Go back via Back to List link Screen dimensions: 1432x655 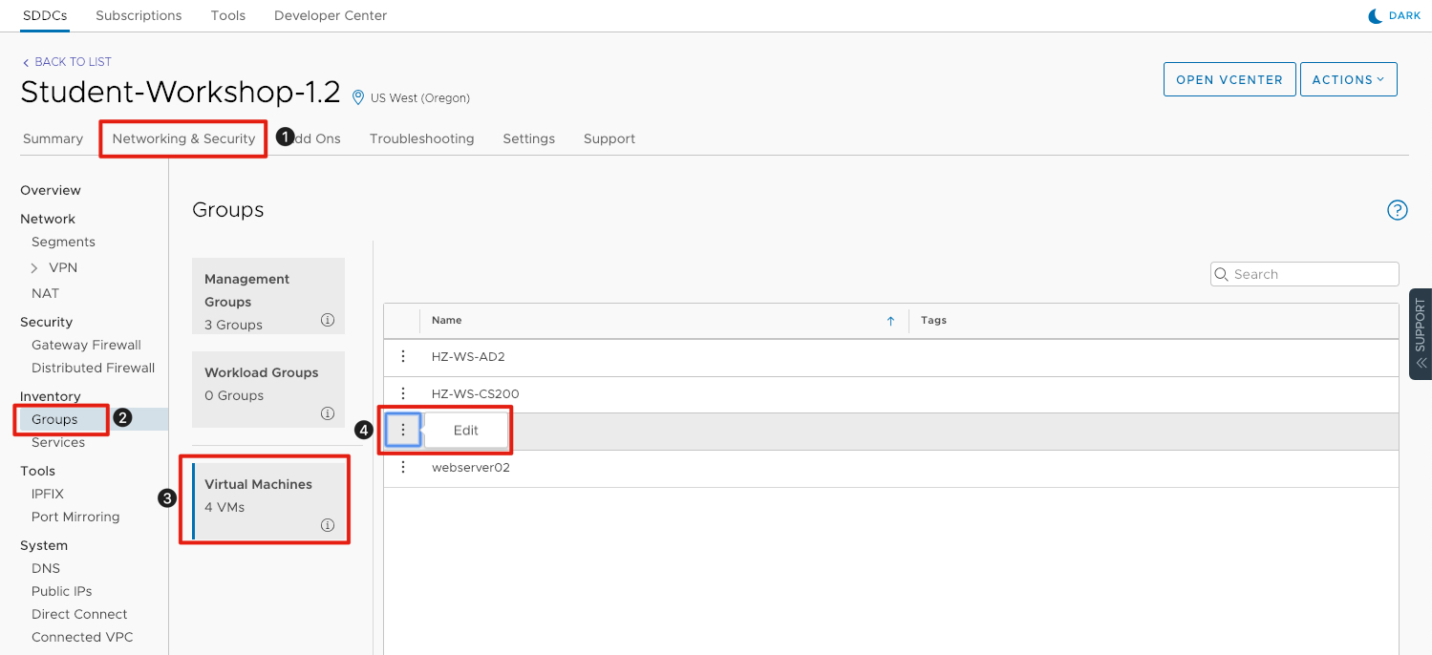(x=67, y=62)
